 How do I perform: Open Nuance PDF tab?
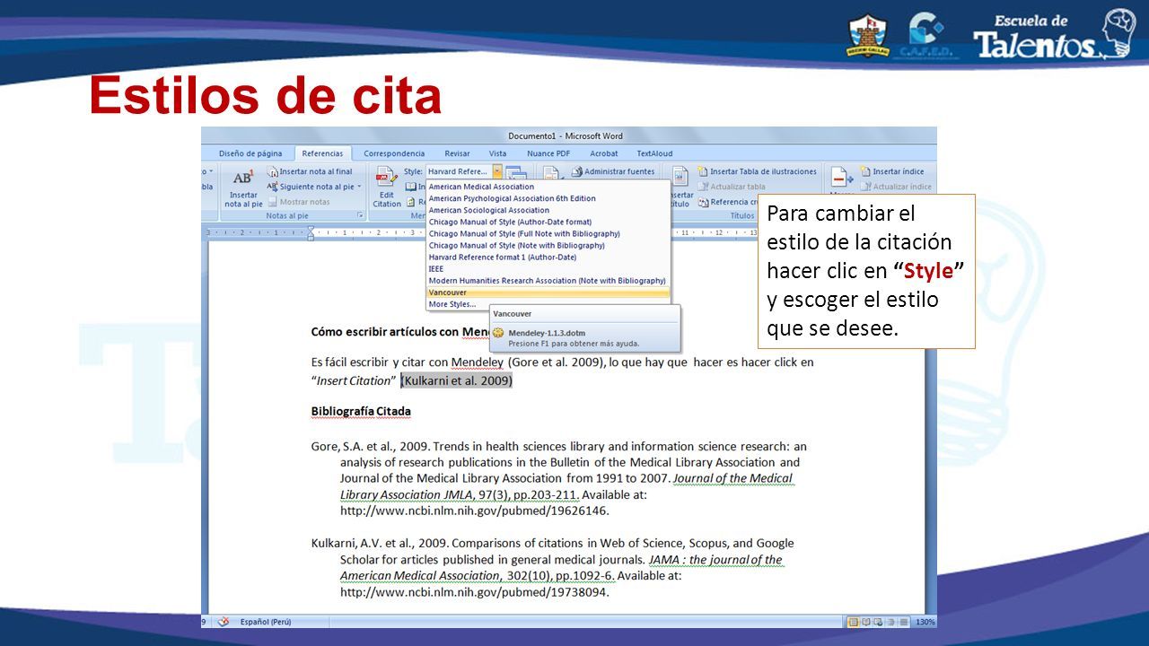pyautogui.click(x=548, y=153)
